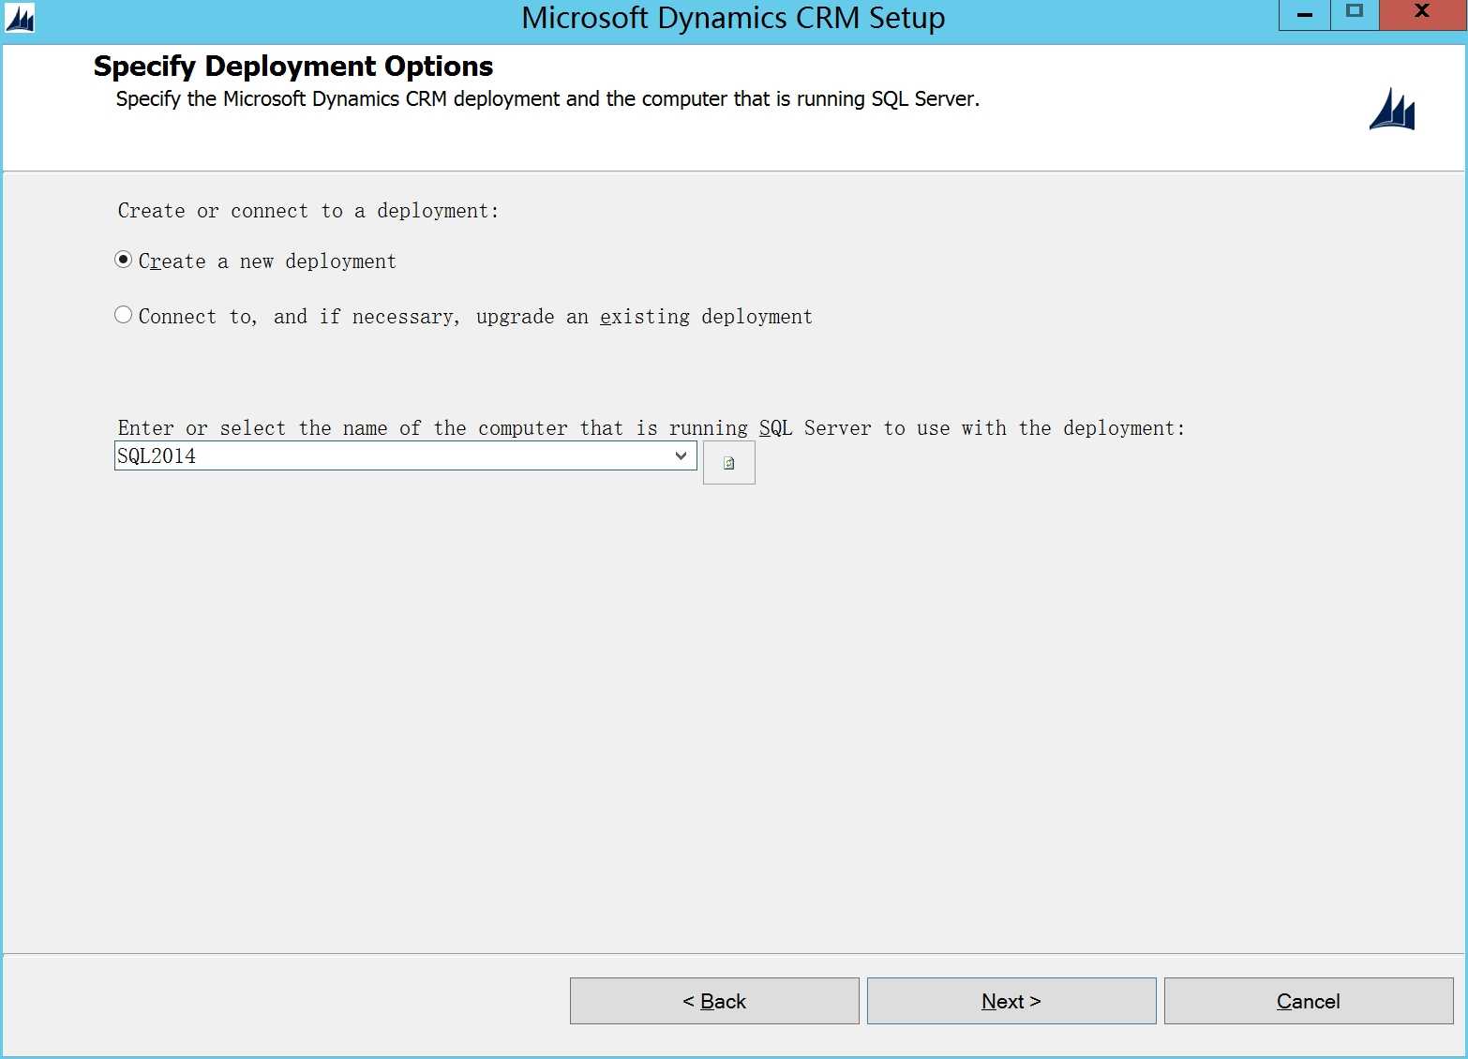Screen dimensions: 1468x1059
Task: Proceed with the Next button
Action: pyautogui.click(x=1011, y=1001)
